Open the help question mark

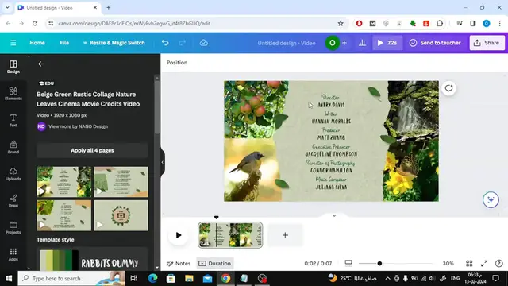click(499, 263)
